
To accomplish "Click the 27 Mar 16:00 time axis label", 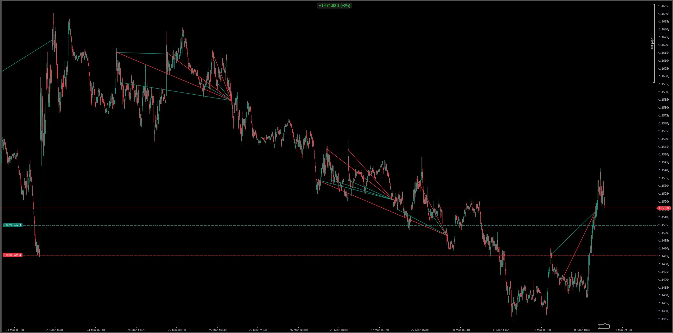I will pyautogui.click(x=420, y=330).
